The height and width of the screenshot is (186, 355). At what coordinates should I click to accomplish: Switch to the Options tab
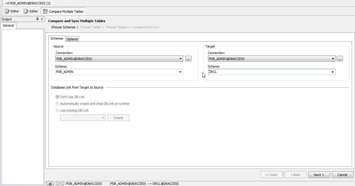tap(72, 39)
